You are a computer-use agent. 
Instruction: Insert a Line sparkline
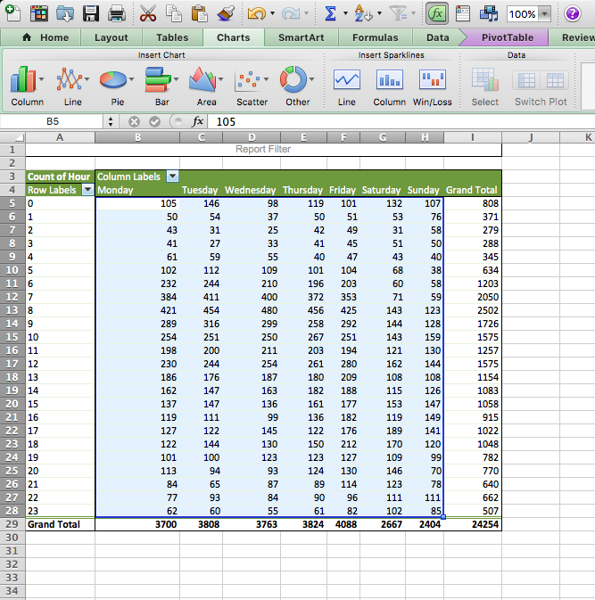(x=346, y=86)
